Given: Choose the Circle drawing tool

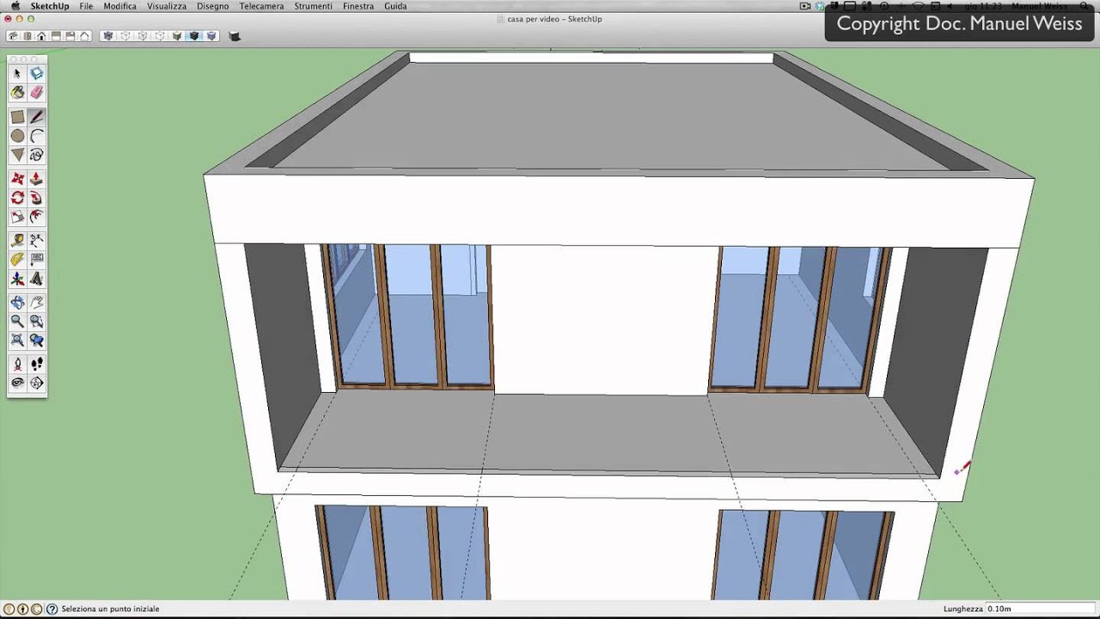Looking at the screenshot, I should click(17, 136).
